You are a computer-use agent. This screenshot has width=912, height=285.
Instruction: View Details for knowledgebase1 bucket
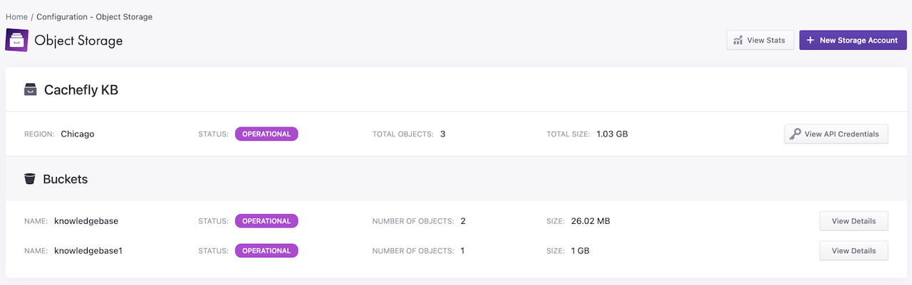pos(854,251)
